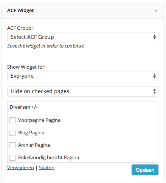
Task: Click the arrows icon on Hide on checked pages
Action: point(154,91)
